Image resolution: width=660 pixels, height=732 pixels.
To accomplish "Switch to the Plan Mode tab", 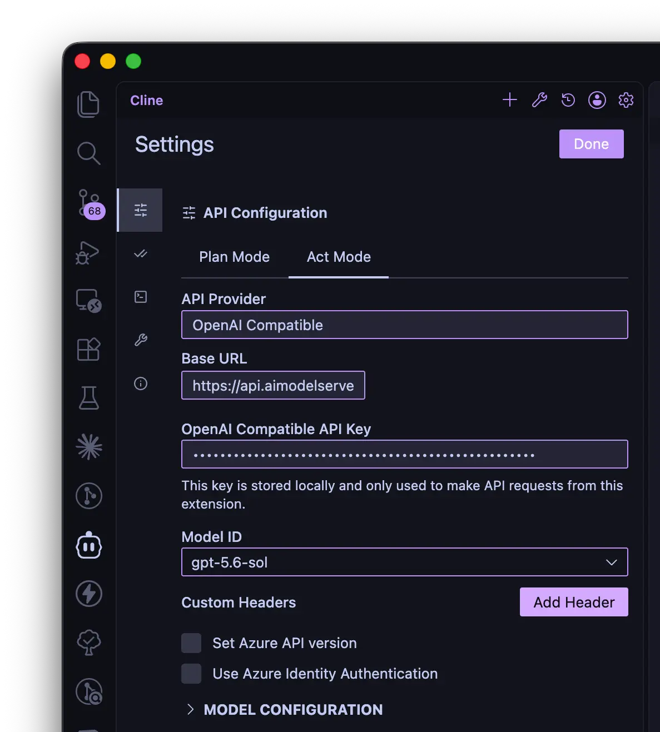I will [x=235, y=257].
